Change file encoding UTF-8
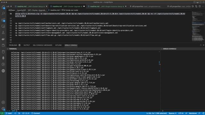This screenshot has width=205, height=115. click(181, 113)
